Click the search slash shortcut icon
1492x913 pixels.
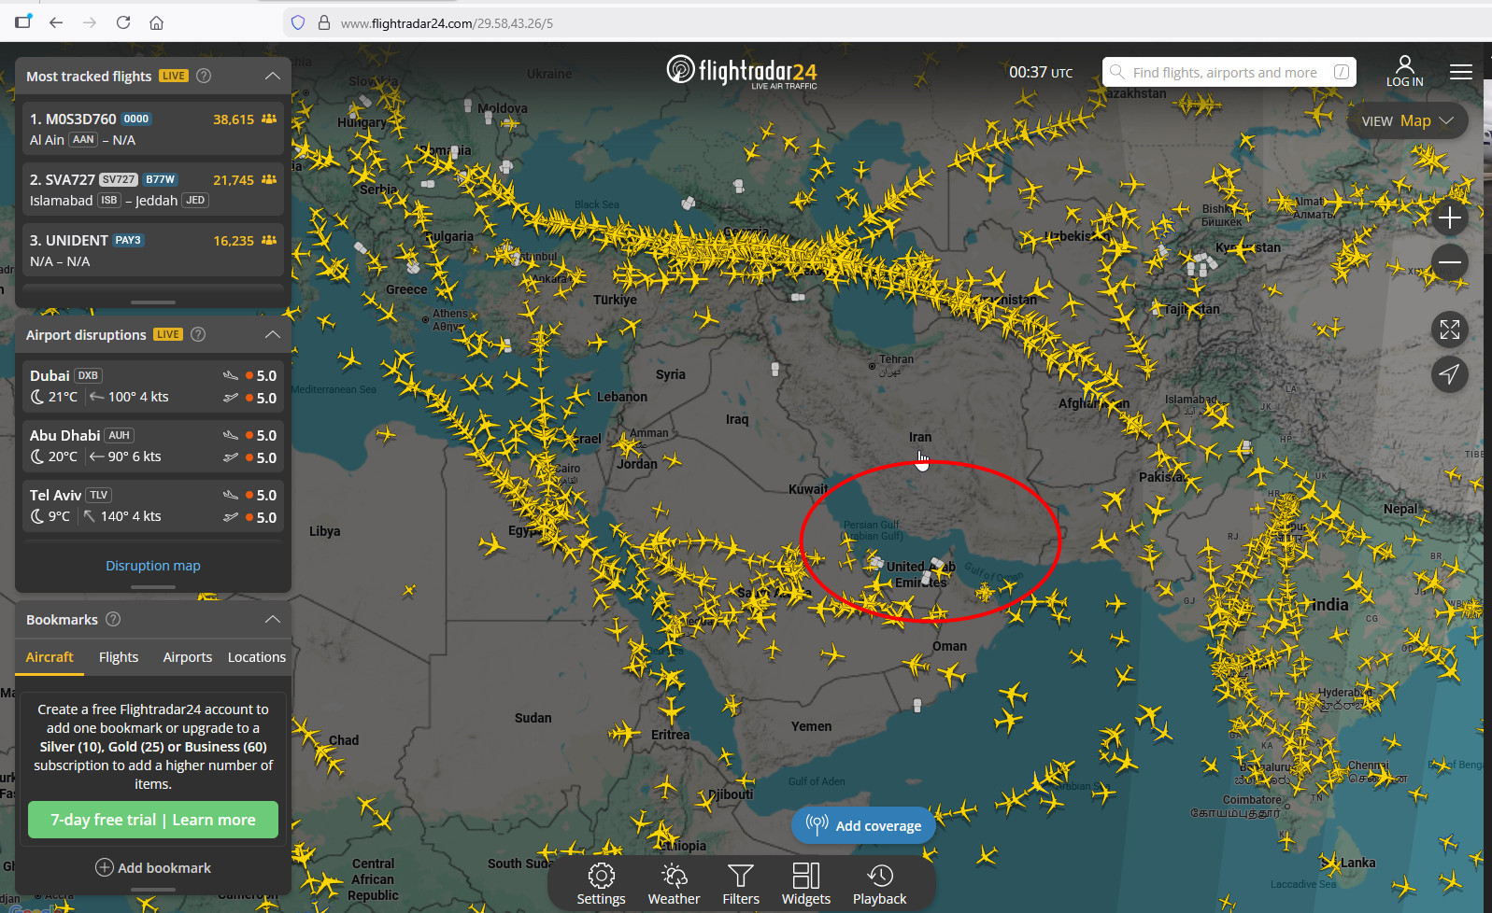(1342, 72)
